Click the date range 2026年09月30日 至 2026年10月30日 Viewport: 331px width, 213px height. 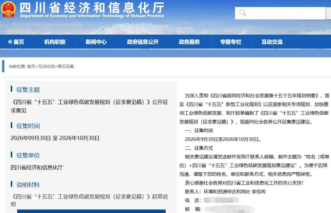[x=55, y=138]
